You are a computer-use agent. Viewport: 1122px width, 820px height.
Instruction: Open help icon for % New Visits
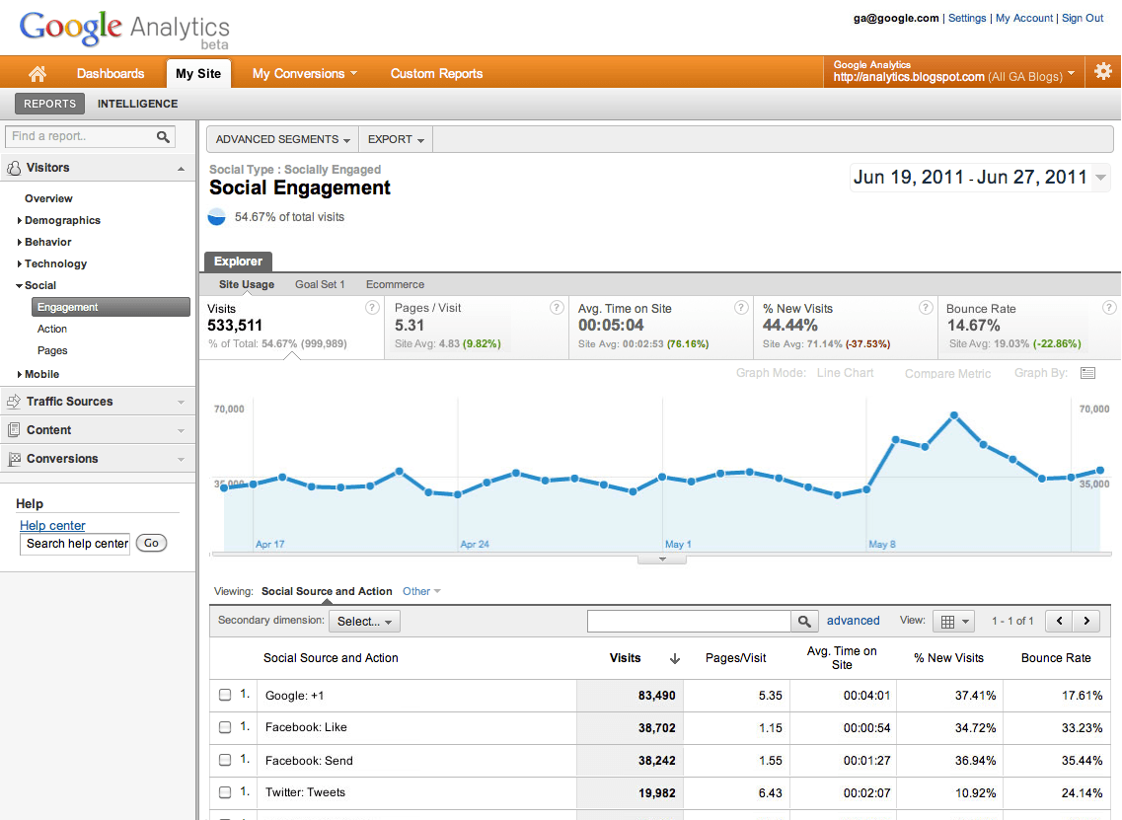tap(926, 308)
